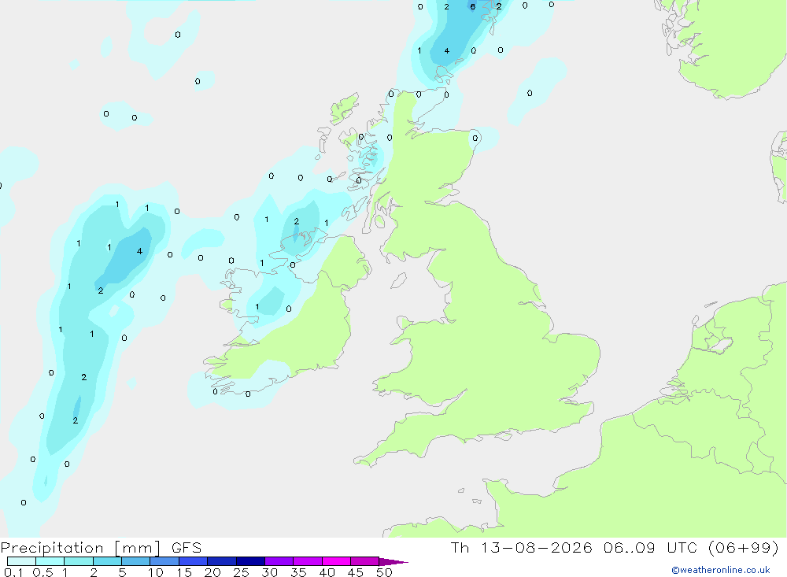Viewport: 787px width, 577px height.
Task: Click the 5–10 mm legend color swatch
Action: coord(136,561)
